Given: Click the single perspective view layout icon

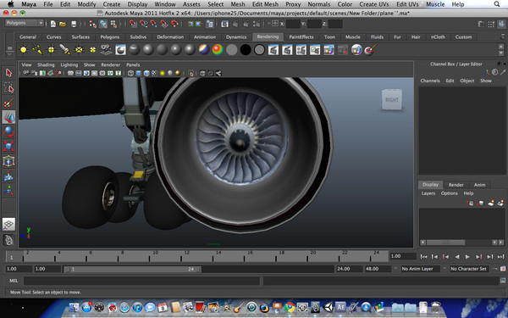Looking at the screenshot, I should [x=8, y=224].
